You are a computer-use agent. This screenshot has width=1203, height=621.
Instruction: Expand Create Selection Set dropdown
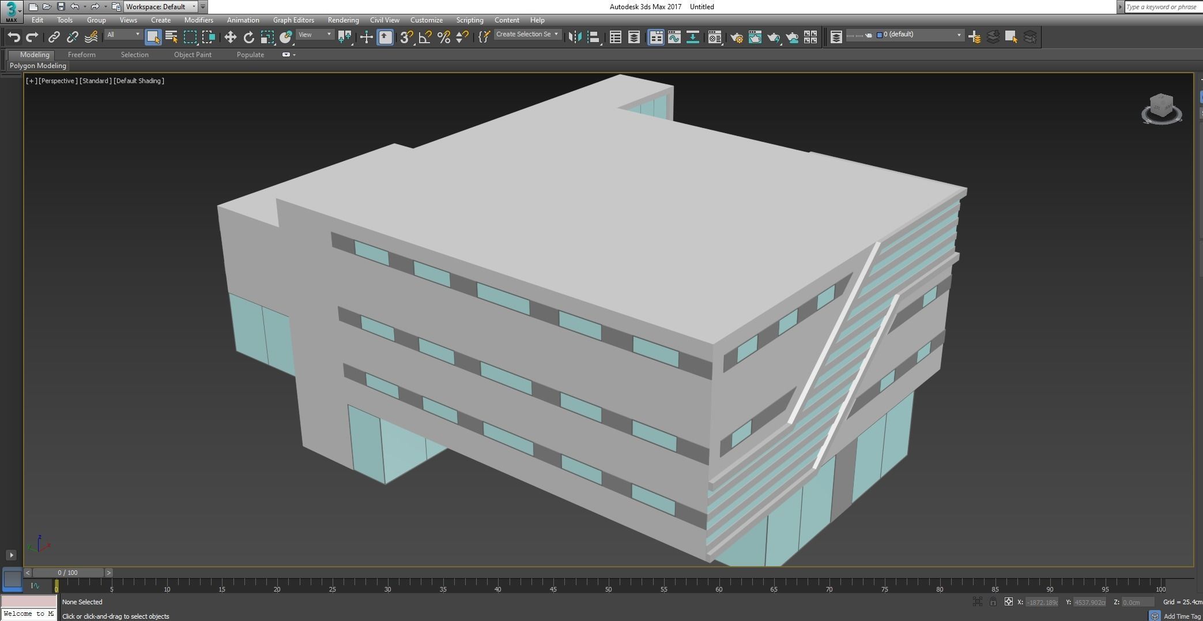coord(527,35)
